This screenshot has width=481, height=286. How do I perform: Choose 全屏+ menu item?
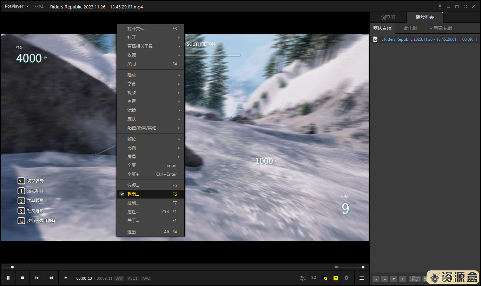151,174
